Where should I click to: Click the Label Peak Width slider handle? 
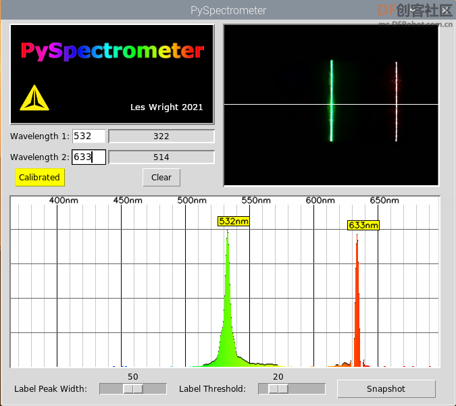[x=133, y=389]
